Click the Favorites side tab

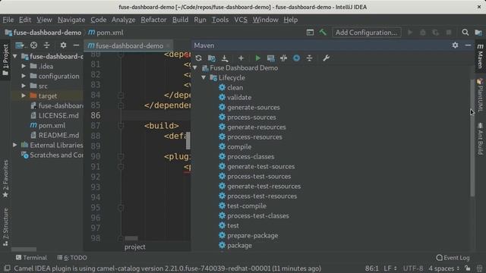coord(5,179)
